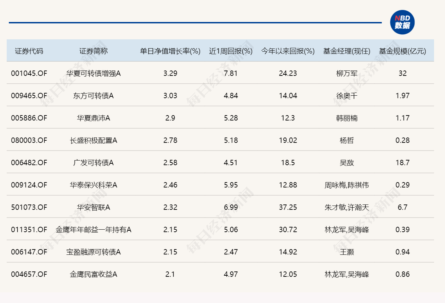Screen dimensions: 445x303
Task: Click fund size value 0.94
Action: [x=402, y=252]
